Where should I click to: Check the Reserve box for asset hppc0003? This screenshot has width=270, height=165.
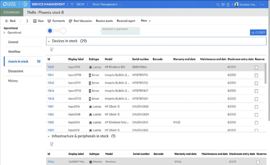[x=256, y=68]
